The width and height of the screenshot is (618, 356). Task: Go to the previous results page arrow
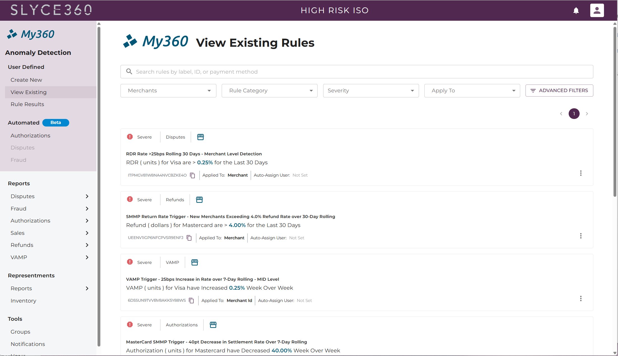pos(561,114)
